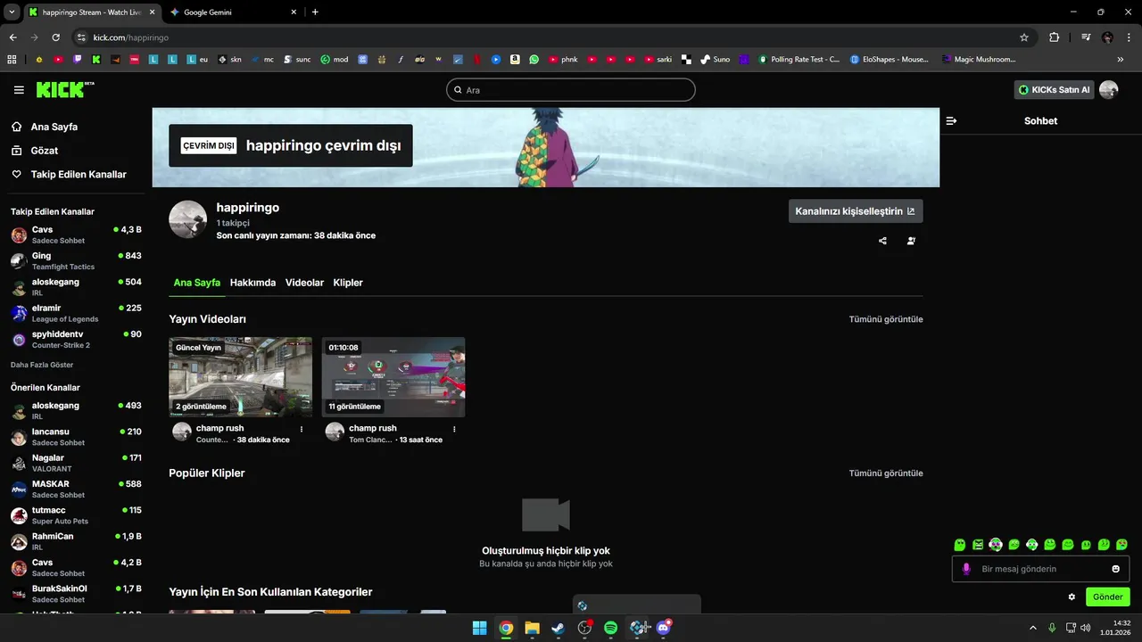This screenshot has height=642, width=1142.
Task: Open the user avatar menu at top right
Action: coord(1108,89)
